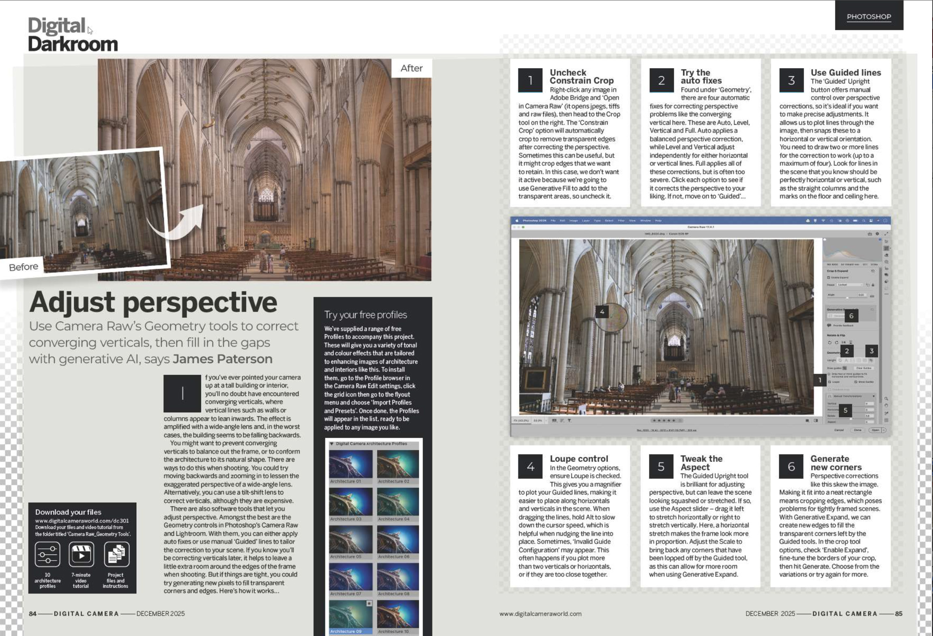
Task: Uncheck the Loupe checkbox
Action: coord(829,382)
